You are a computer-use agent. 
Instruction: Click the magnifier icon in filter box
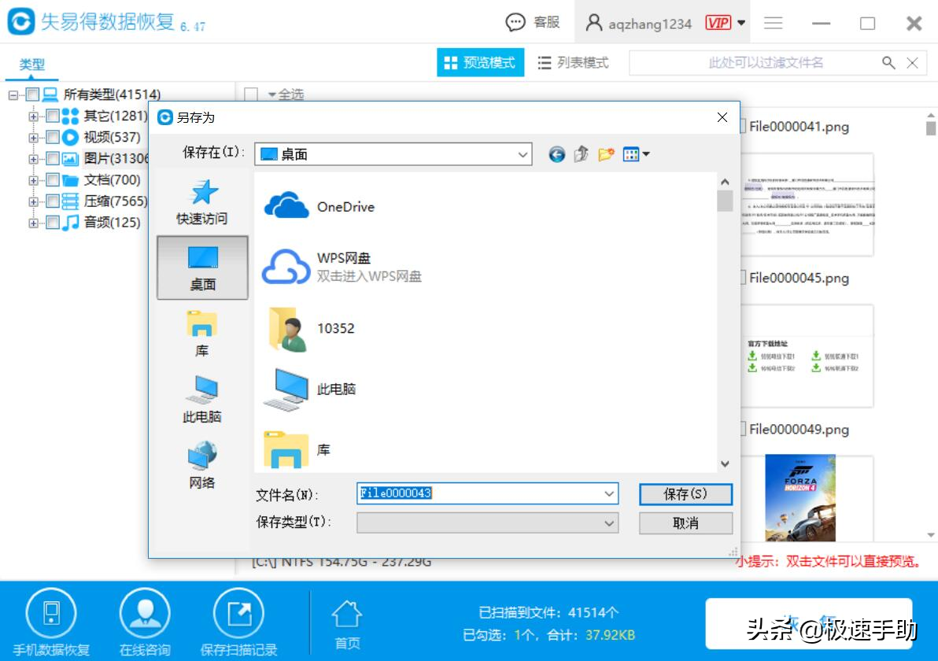click(x=888, y=62)
